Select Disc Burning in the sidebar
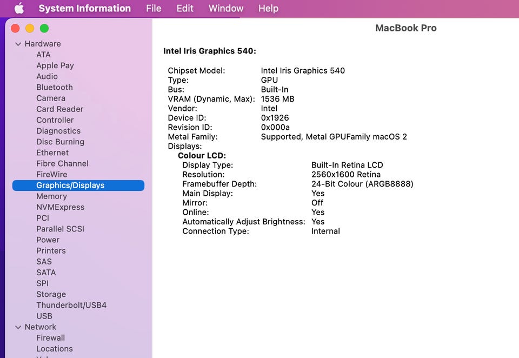Viewport: 519px width, 358px height. (60, 142)
